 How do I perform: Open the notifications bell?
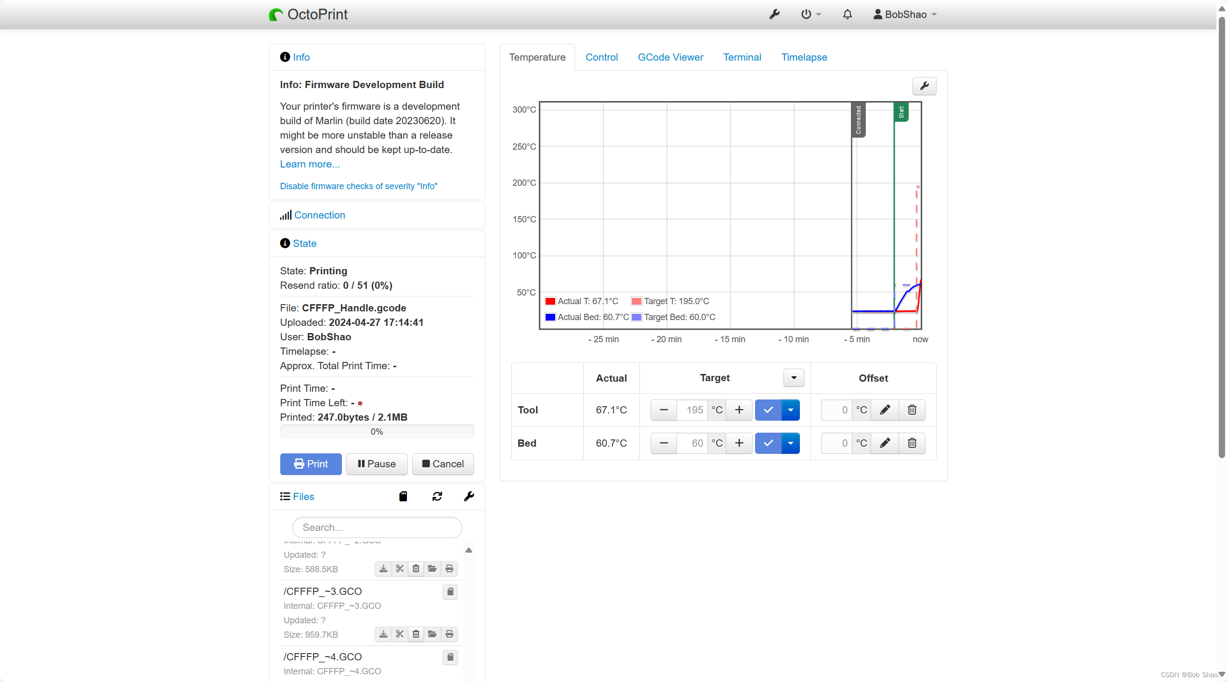[848, 14]
